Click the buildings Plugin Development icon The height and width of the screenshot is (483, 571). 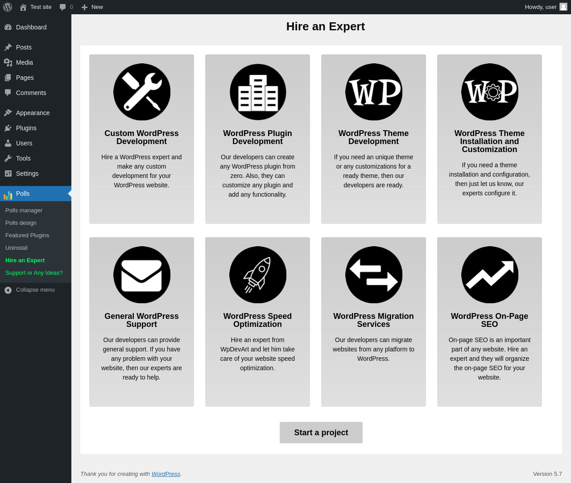coord(258,92)
